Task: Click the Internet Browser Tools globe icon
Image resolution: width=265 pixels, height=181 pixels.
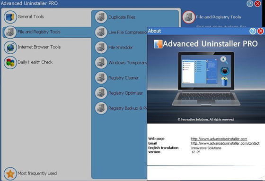Action: click(10, 47)
